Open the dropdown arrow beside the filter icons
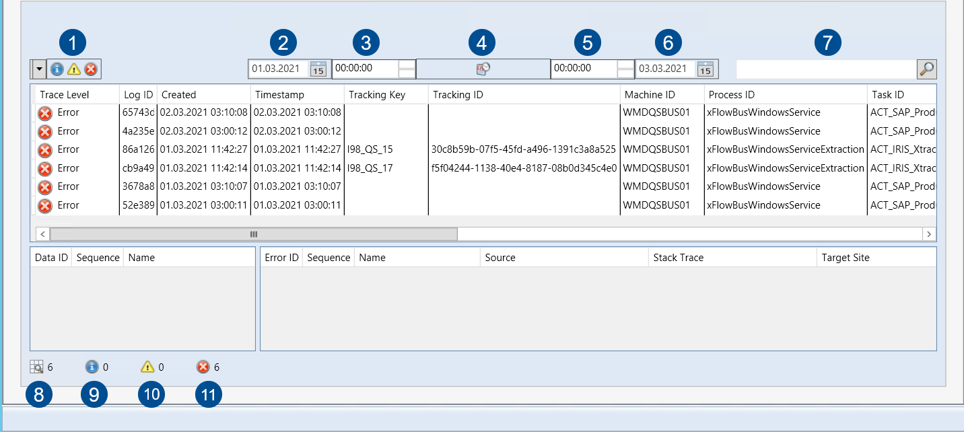Viewport: 964px width, 432px height. click(x=39, y=69)
